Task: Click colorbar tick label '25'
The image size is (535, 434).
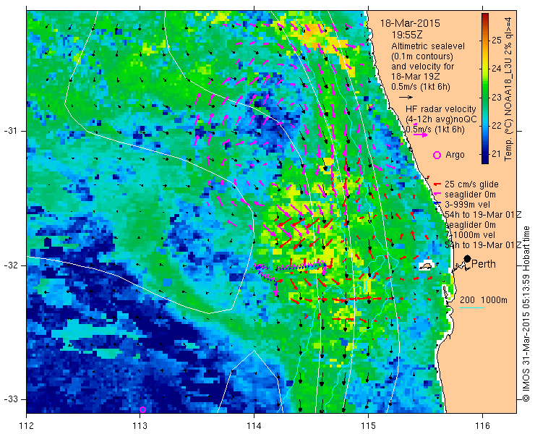Action: [x=496, y=41]
